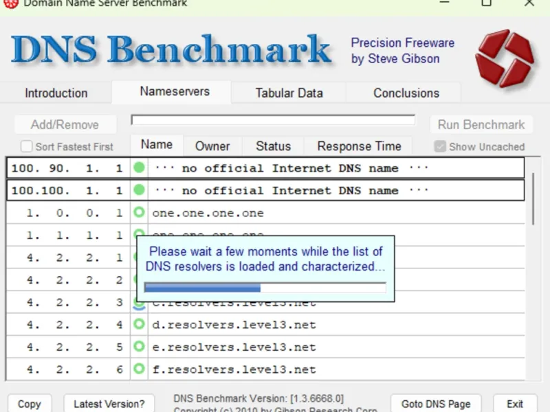
Task: Select the 100.100.1.1 no official DNS name row
Action: pos(265,190)
